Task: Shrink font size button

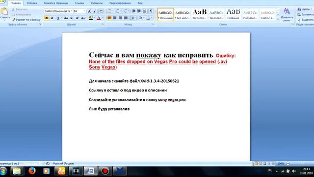Action: 95,11
